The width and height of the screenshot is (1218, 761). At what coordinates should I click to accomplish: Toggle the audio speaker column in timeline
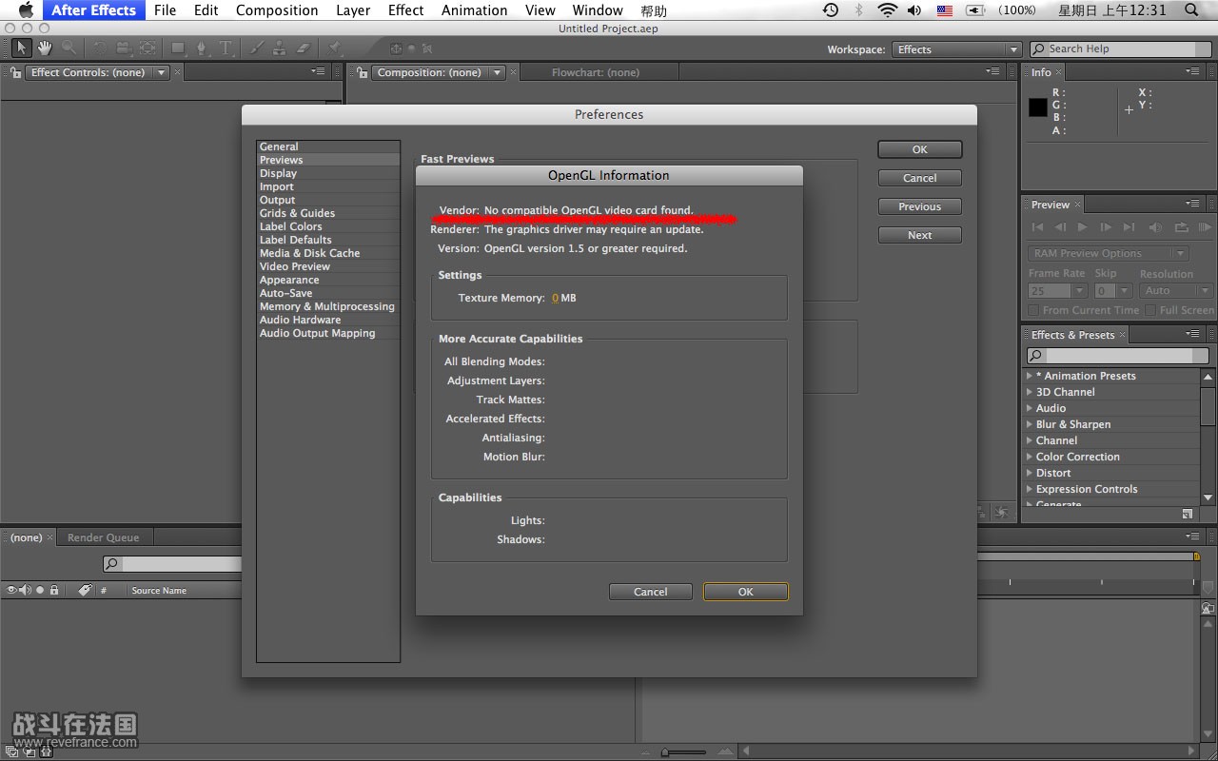pyautogui.click(x=25, y=590)
